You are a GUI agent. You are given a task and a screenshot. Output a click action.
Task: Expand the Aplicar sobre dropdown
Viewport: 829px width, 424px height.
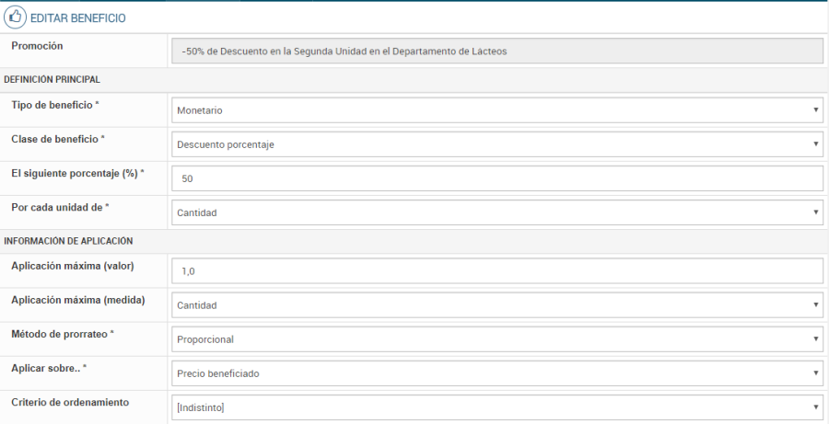496,372
